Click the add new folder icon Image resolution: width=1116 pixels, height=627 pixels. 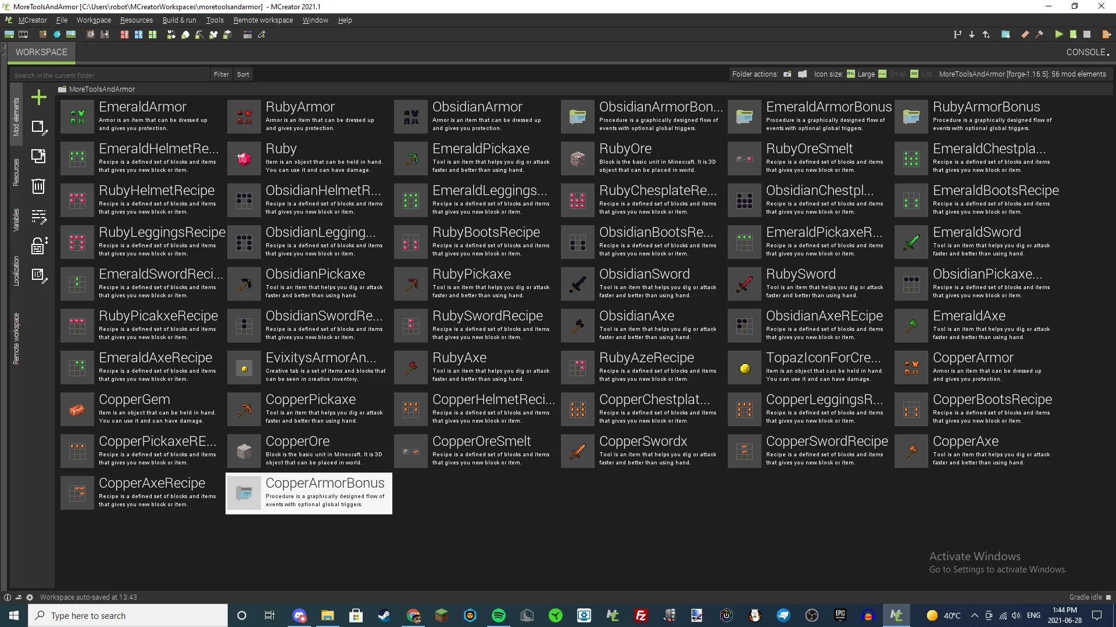click(787, 74)
